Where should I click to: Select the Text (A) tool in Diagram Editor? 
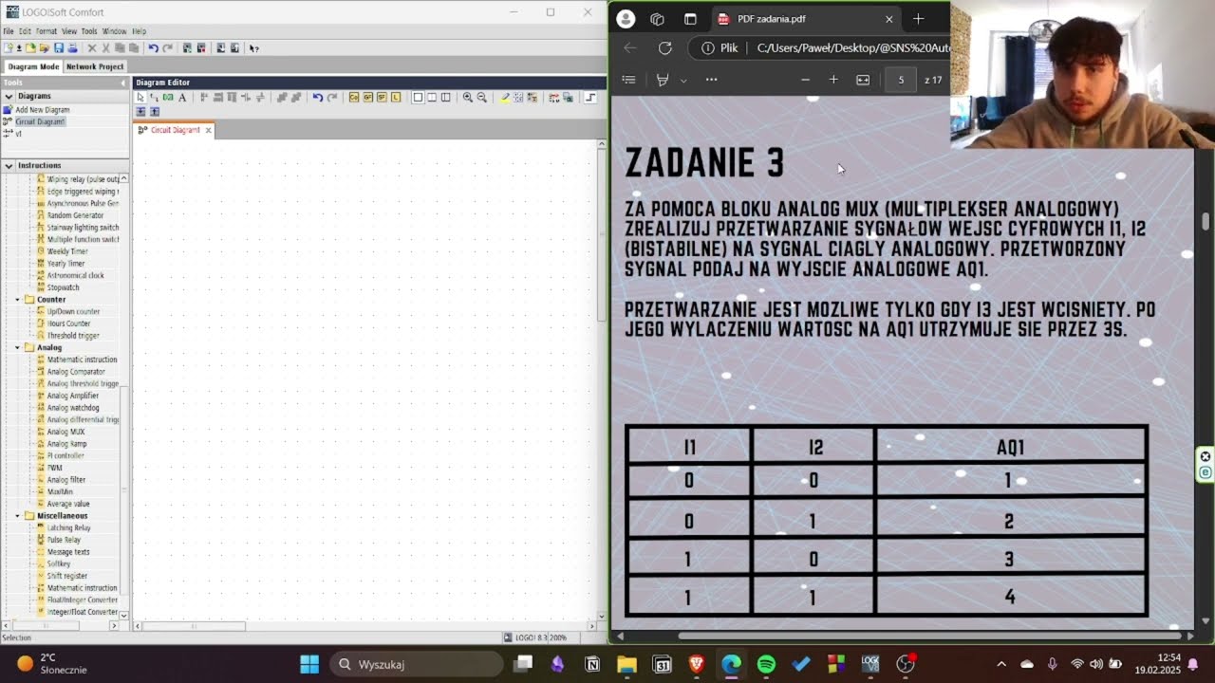[182, 97]
